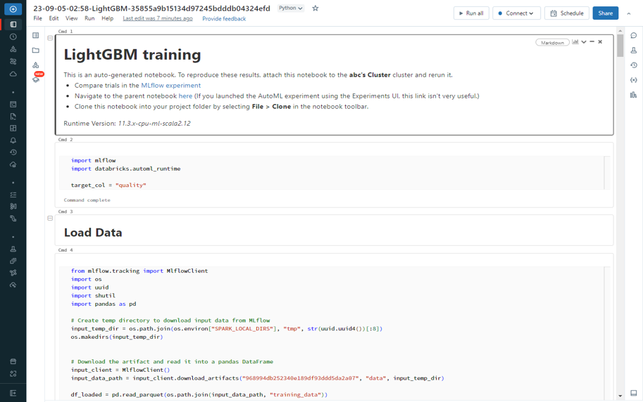Click the blue create new plus icon

(x=13, y=9)
